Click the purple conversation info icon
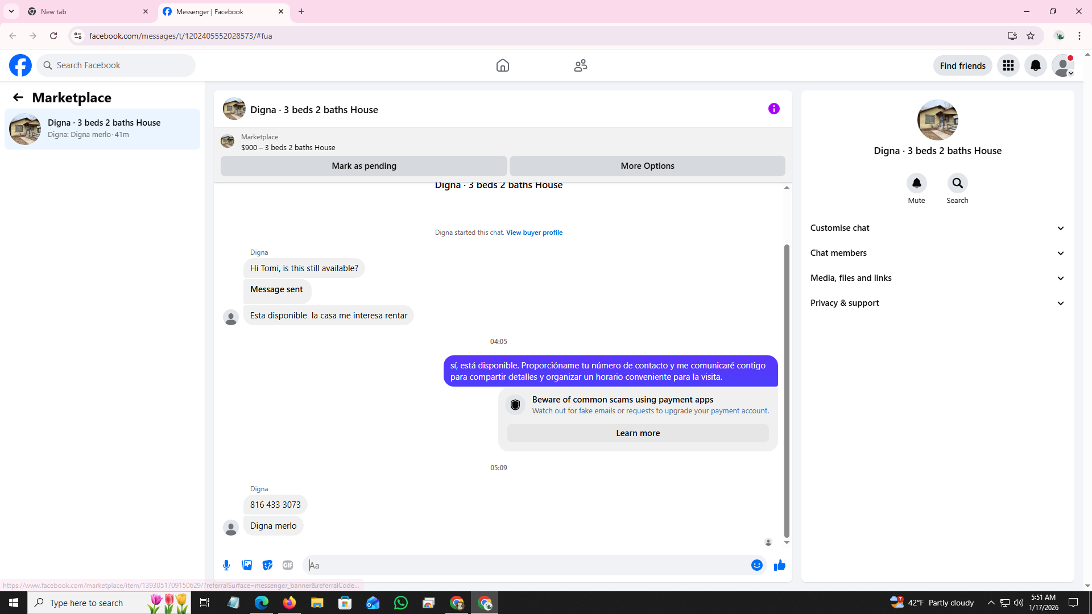This screenshot has width=1092, height=614. 773,109
